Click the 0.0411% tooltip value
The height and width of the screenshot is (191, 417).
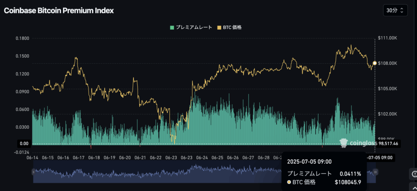pyautogui.click(x=351, y=174)
